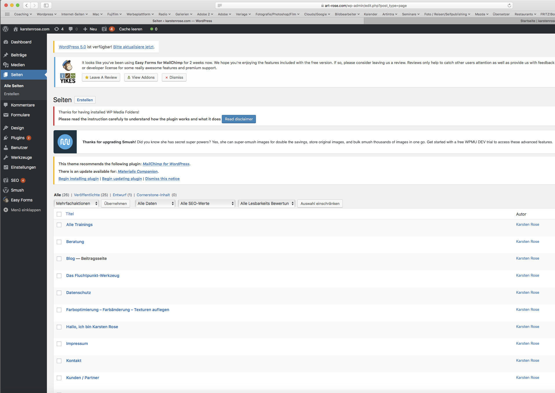Click Leave A Review button
The height and width of the screenshot is (393, 555).
(x=101, y=77)
